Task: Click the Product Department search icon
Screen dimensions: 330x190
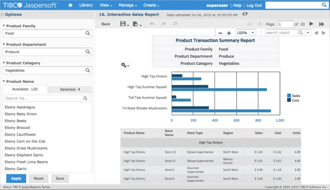Action: tap(88, 52)
